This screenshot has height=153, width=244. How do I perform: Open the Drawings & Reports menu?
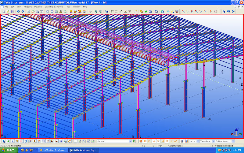tap(54, 6)
